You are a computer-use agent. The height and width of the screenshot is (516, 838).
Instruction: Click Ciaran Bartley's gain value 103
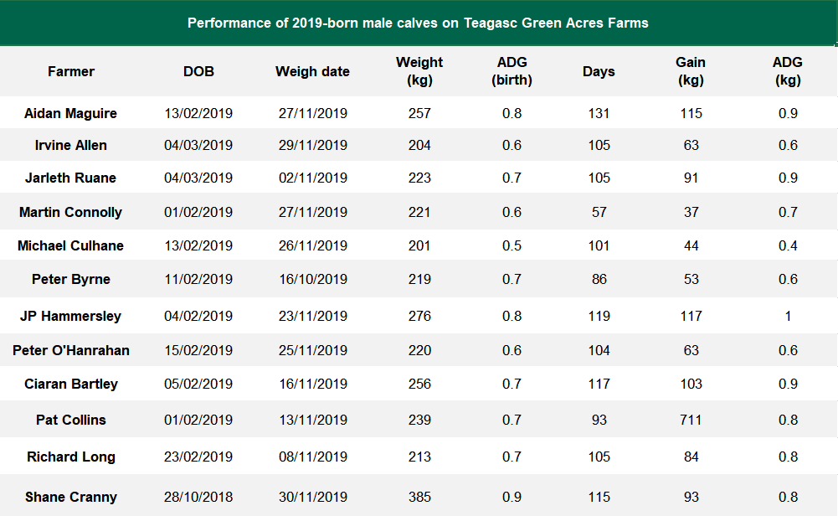[691, 384]
